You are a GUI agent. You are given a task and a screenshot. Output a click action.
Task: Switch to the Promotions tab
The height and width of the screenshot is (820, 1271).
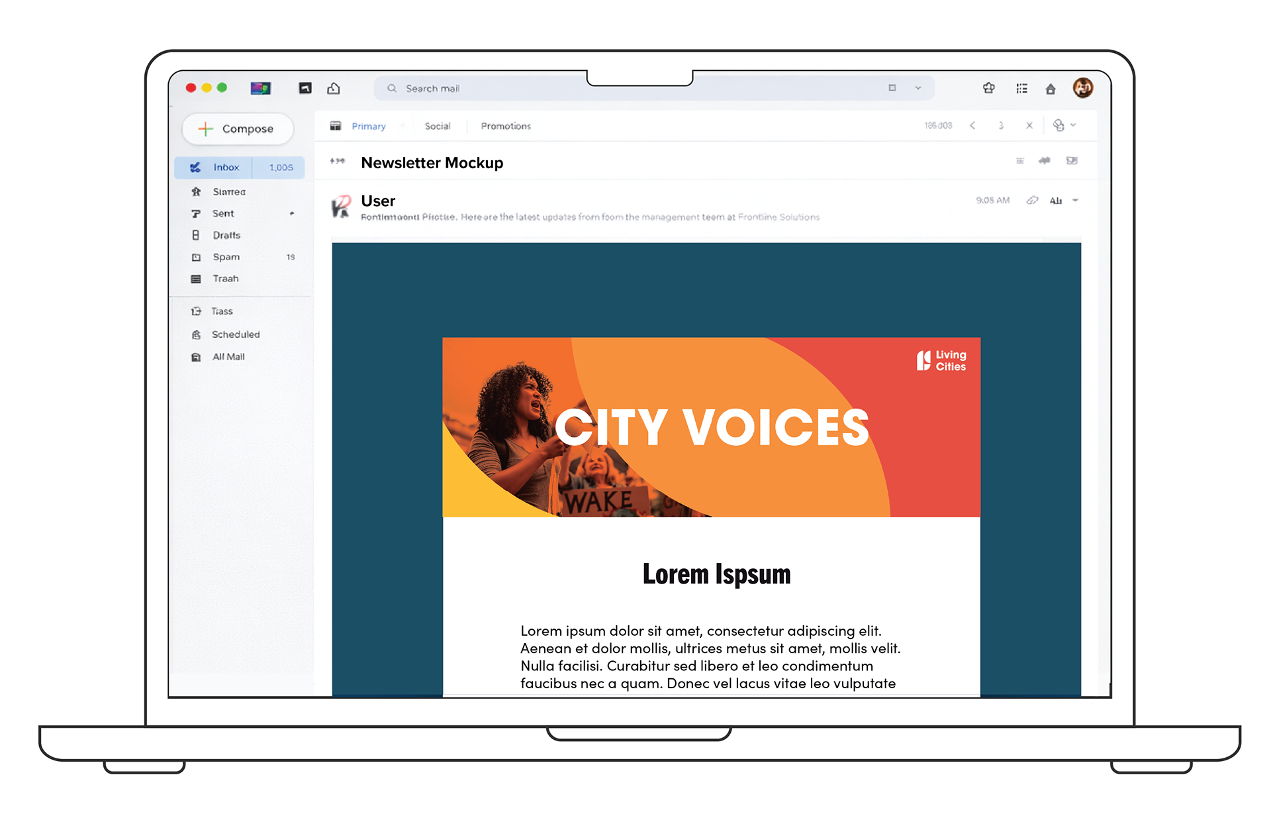point(506,126)
